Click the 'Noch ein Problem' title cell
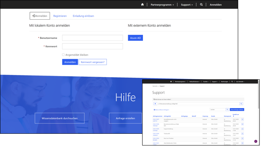 point(169,138)
